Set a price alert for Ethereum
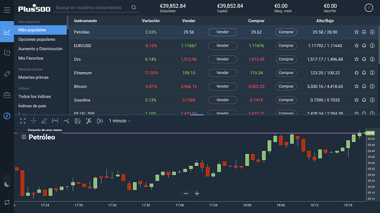This screenshot has height=213, width=380. point(364,73)
